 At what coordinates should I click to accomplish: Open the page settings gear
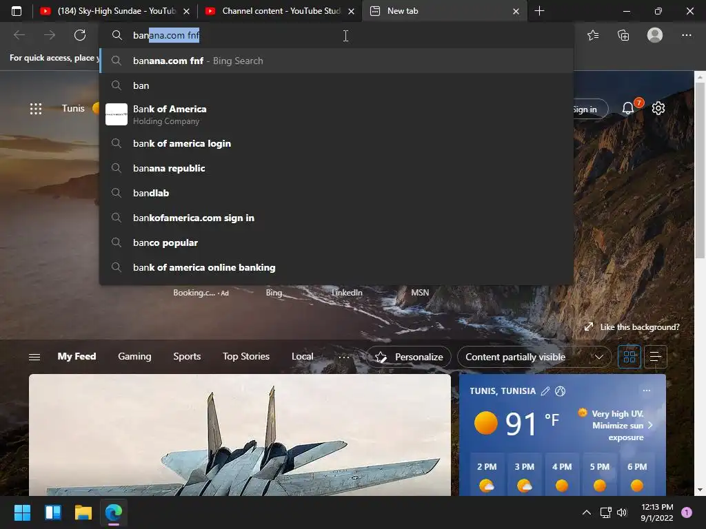tap(658, 108)
